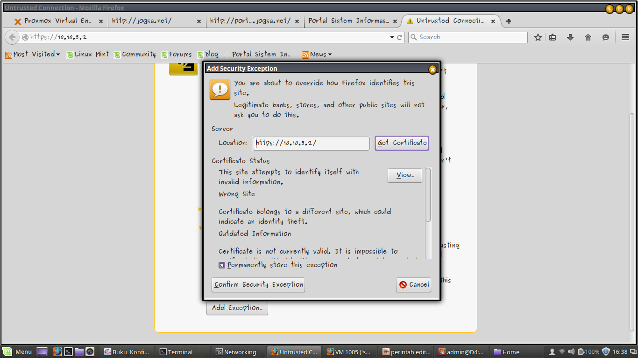Image resolution: width=638 pixels, height=358 pixels.
Task: Click the Certificate Status scrollbar
Action: point(428,195)
